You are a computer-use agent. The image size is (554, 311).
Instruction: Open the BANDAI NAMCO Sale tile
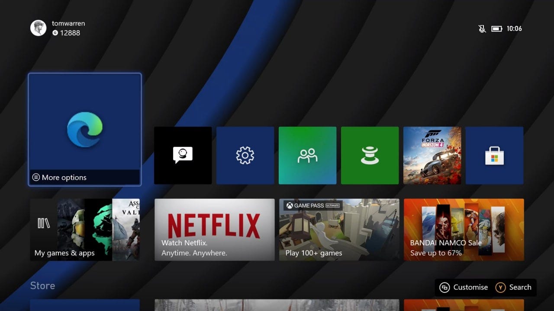(x=464, y=230)
